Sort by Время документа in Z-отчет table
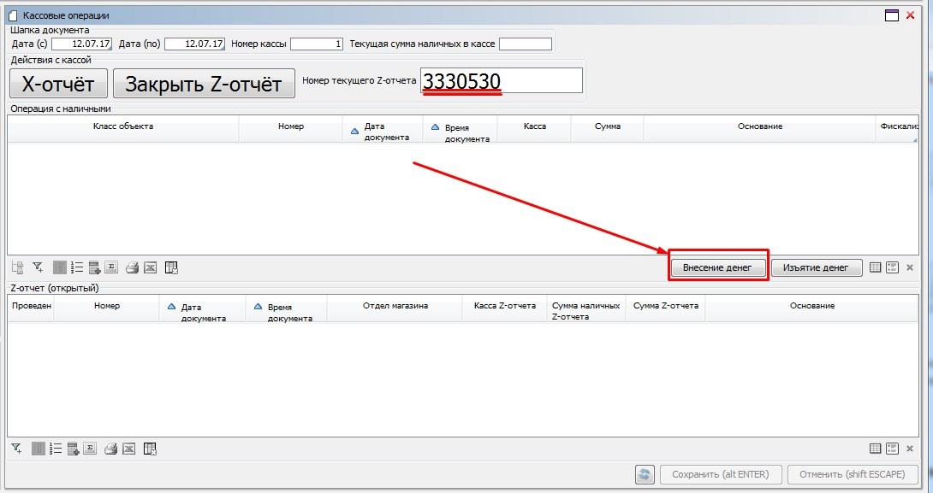Screen dimensions: 933x493 tap(285, 312)
